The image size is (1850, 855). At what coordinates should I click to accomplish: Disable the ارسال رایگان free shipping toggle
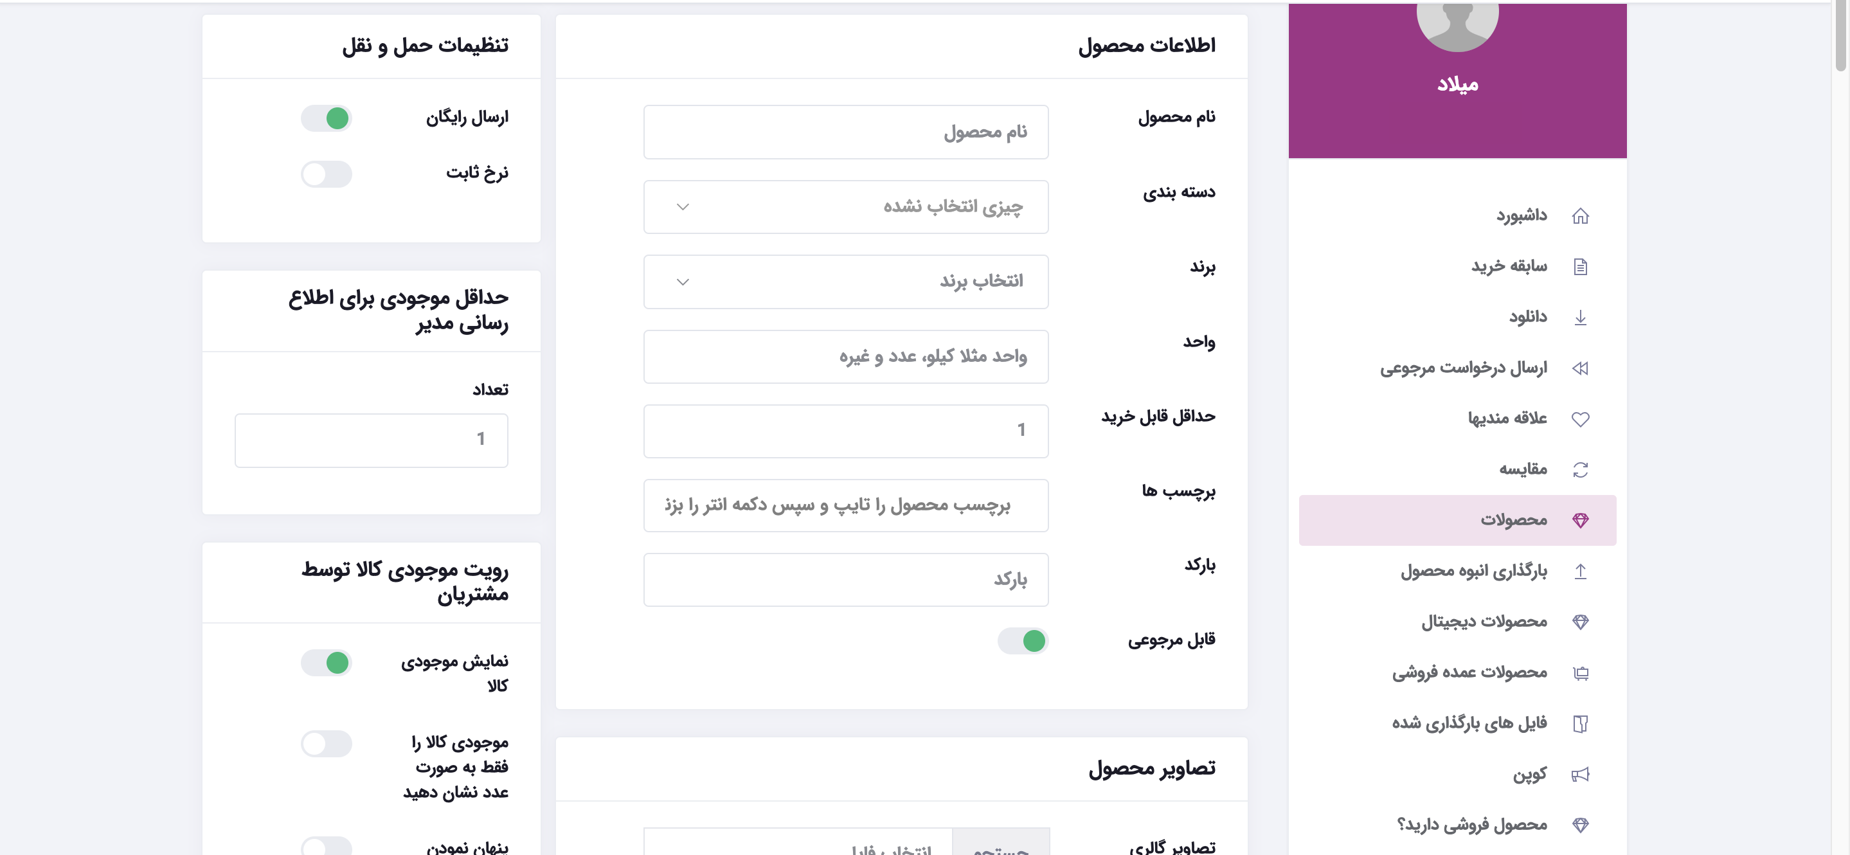click(326, 118)
